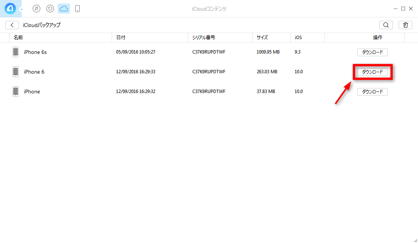Click date 12/09/2016 16:29:33
The width and height of the screenshot is (418, 243).
[136, 72]
